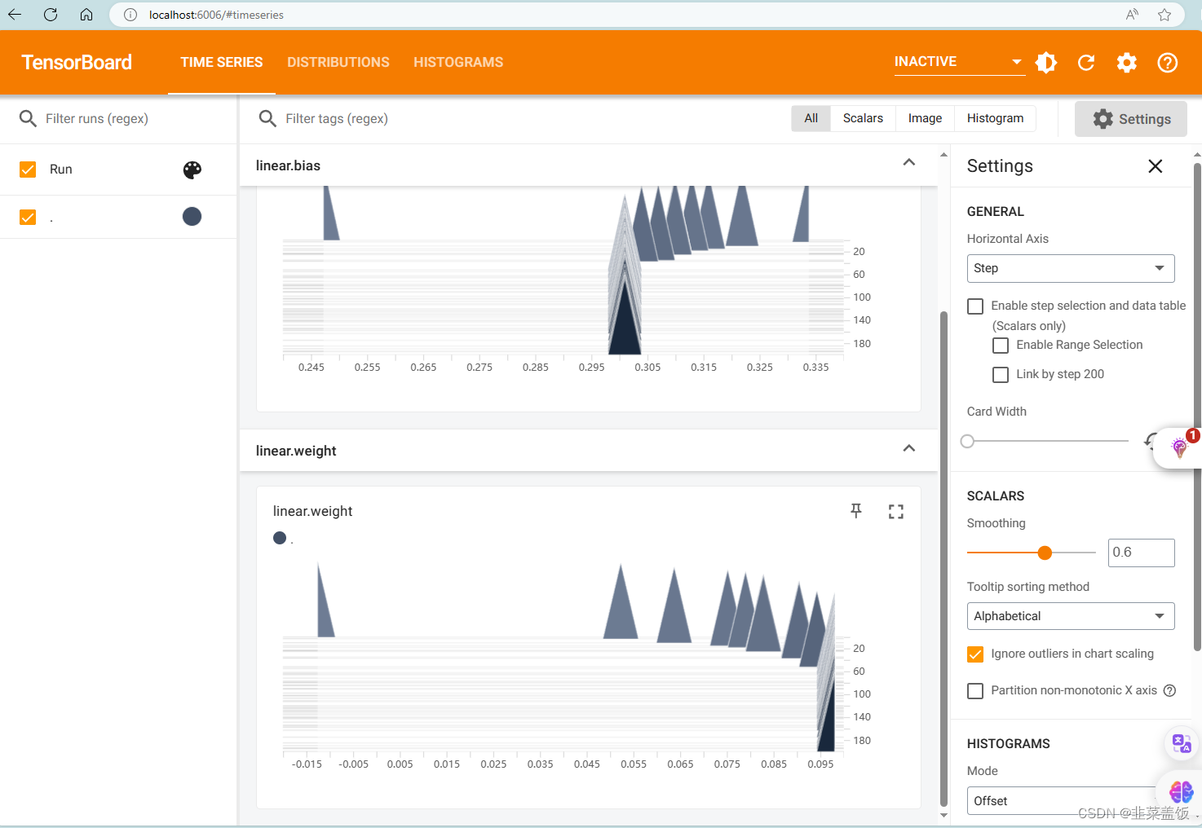1202x828 pixels.
Task: Open Horizontal Axis Step dropdown
Action: 1071,268
